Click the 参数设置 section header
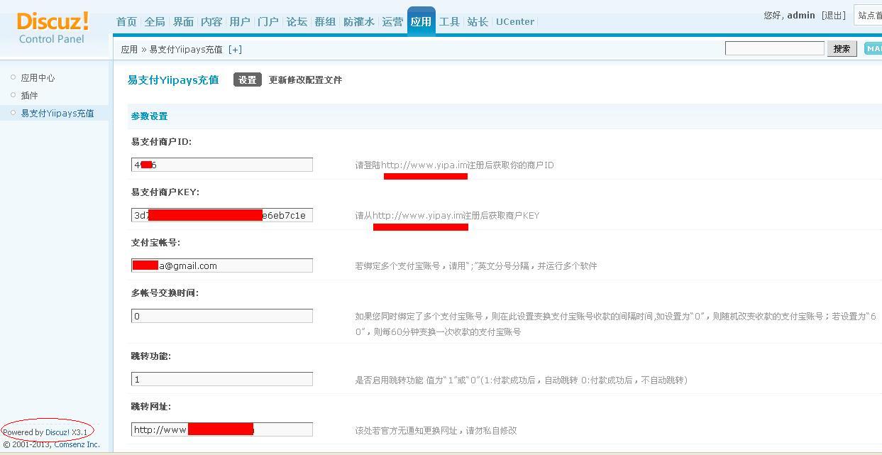Screen dimensions: 882x455 pos(150,116)
